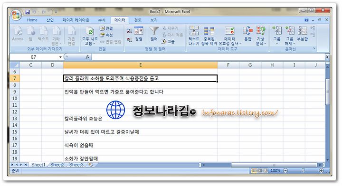This screenshot has height=186, width=342.
Task: Save workbook from Quick Access toolbar
Action: click(x=28, y=12)
